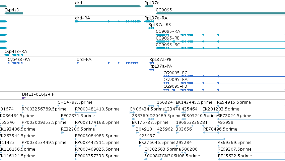Click the EK201203.5prime EST
This screenshot has height=161, width=285.
coord(210,112)
